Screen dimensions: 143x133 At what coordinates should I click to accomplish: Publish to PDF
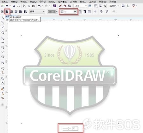(70, 6)
